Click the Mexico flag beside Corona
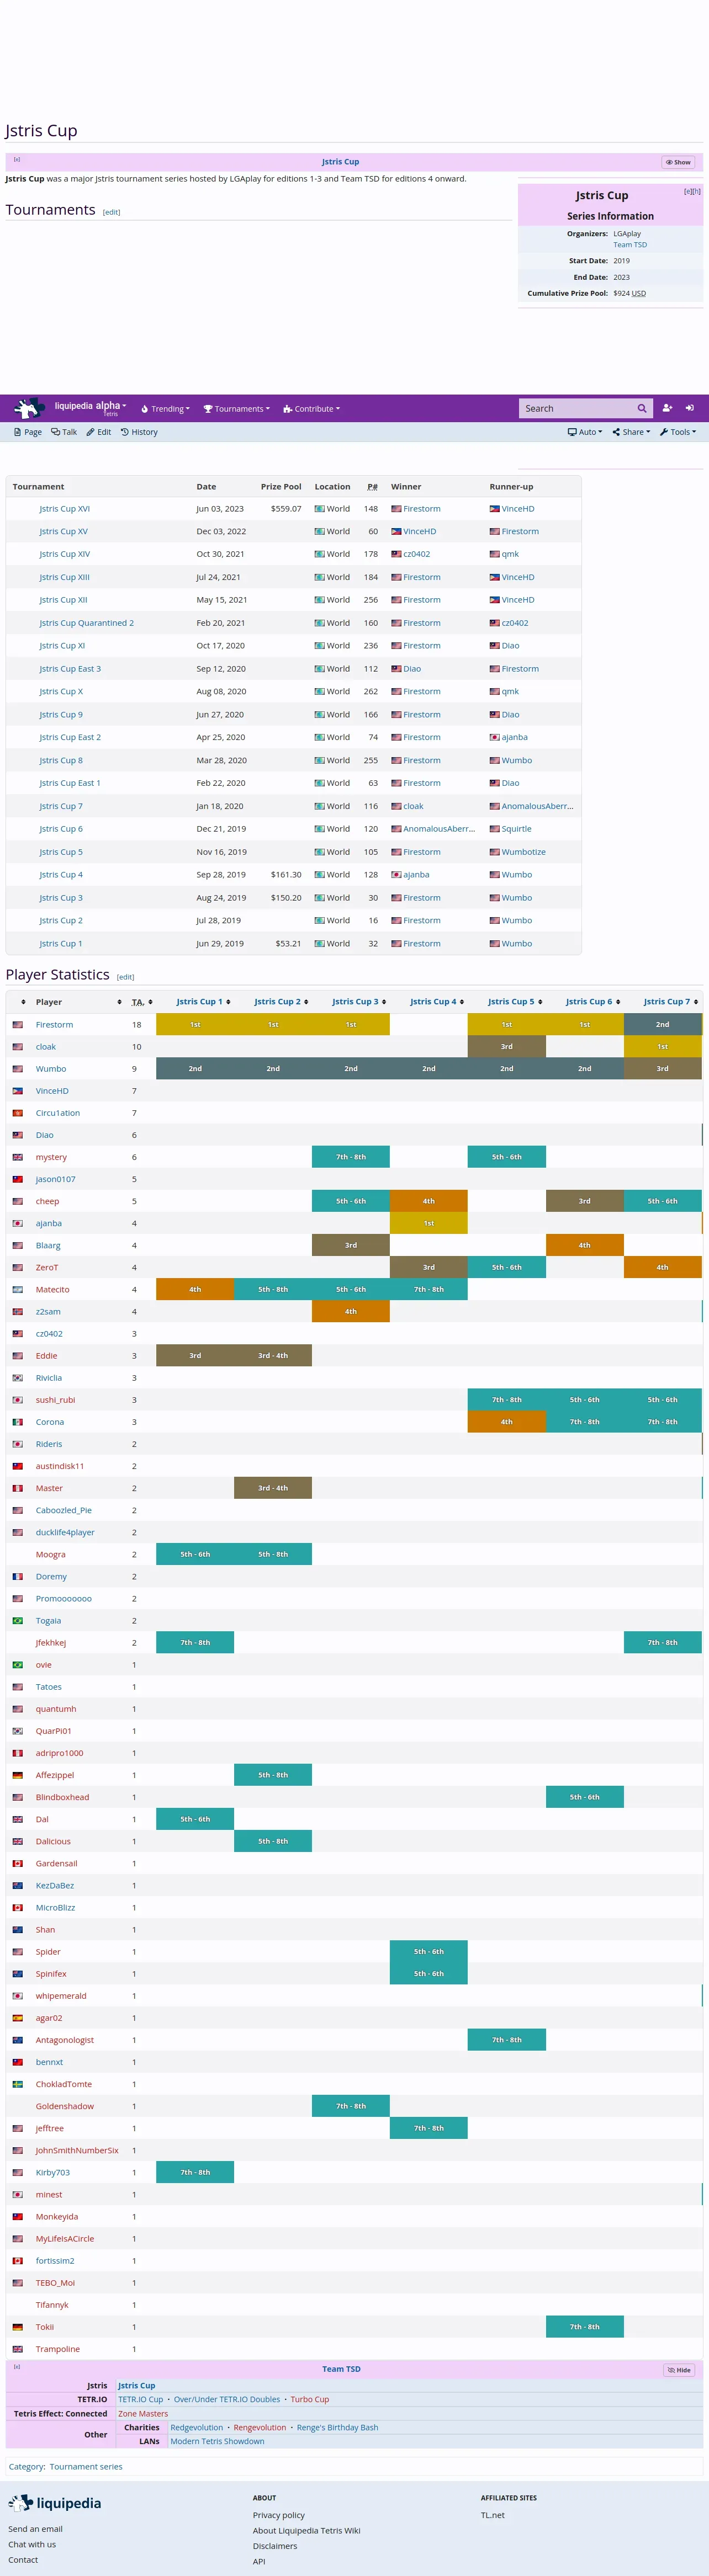This screenshot has height=2576, width=709. point(17,1422)
